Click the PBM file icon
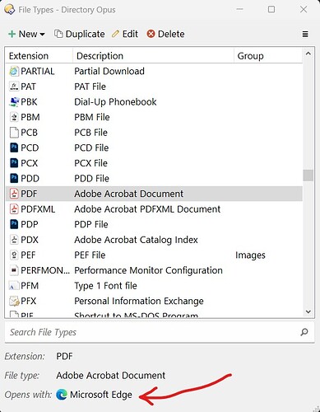Screen dimensions: 320x412 (14, 117)
